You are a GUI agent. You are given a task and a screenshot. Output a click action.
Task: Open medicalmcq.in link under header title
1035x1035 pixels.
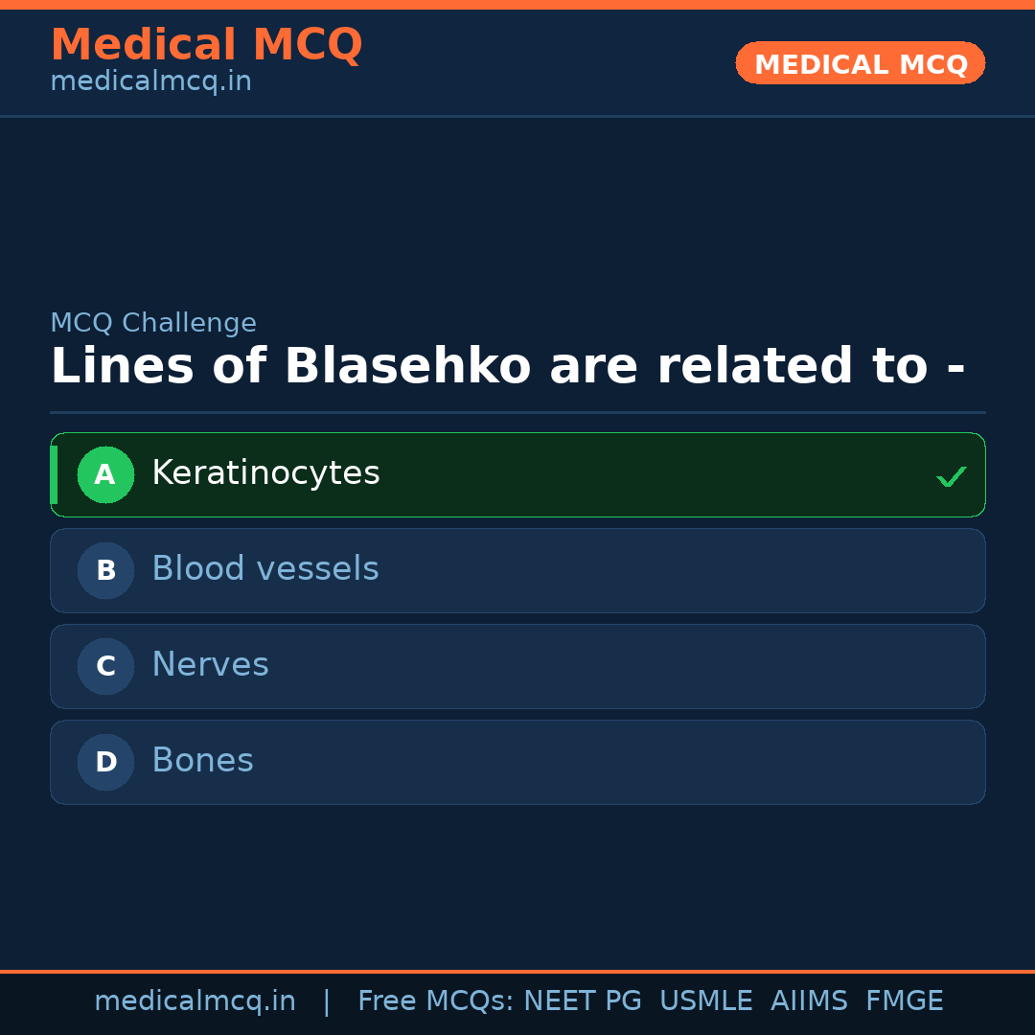(x=150, y=82)
